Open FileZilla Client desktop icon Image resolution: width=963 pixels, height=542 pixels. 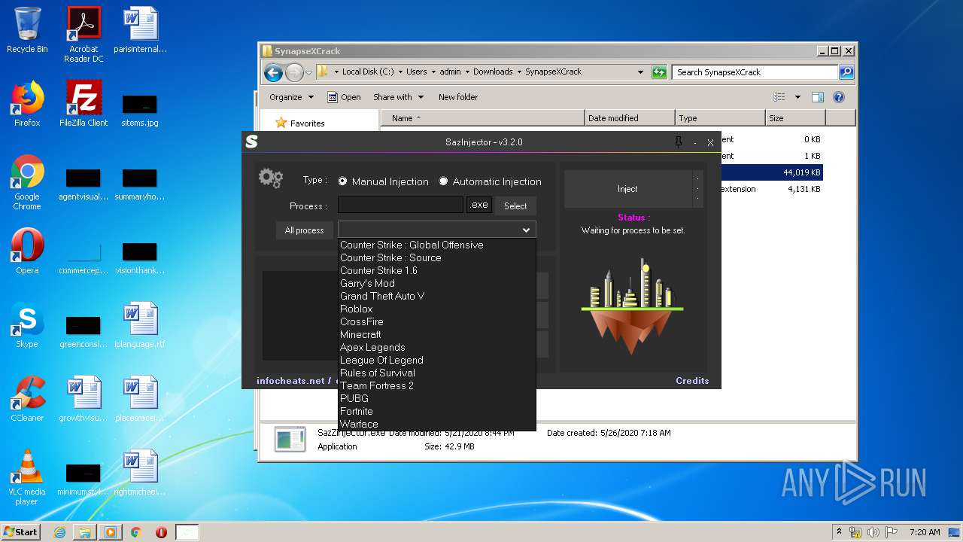pyautogui.click(x=84, y=104)
